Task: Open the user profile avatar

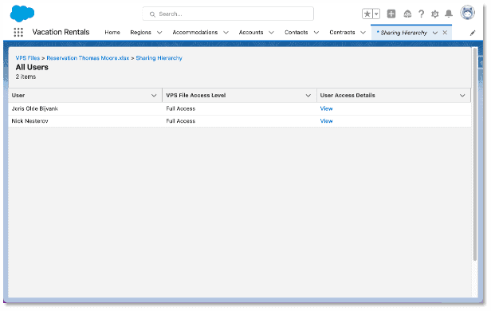Action: coord(467,13)
